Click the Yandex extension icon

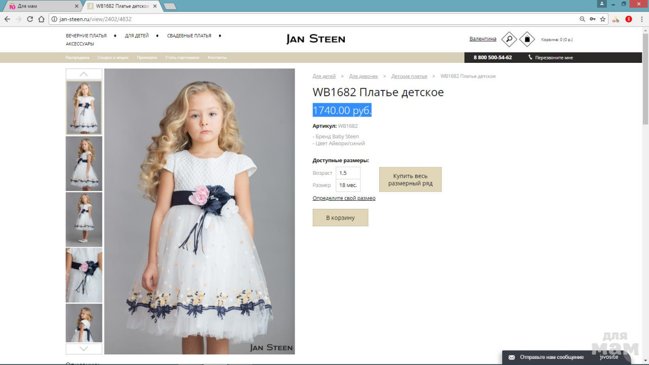(629, 19)
